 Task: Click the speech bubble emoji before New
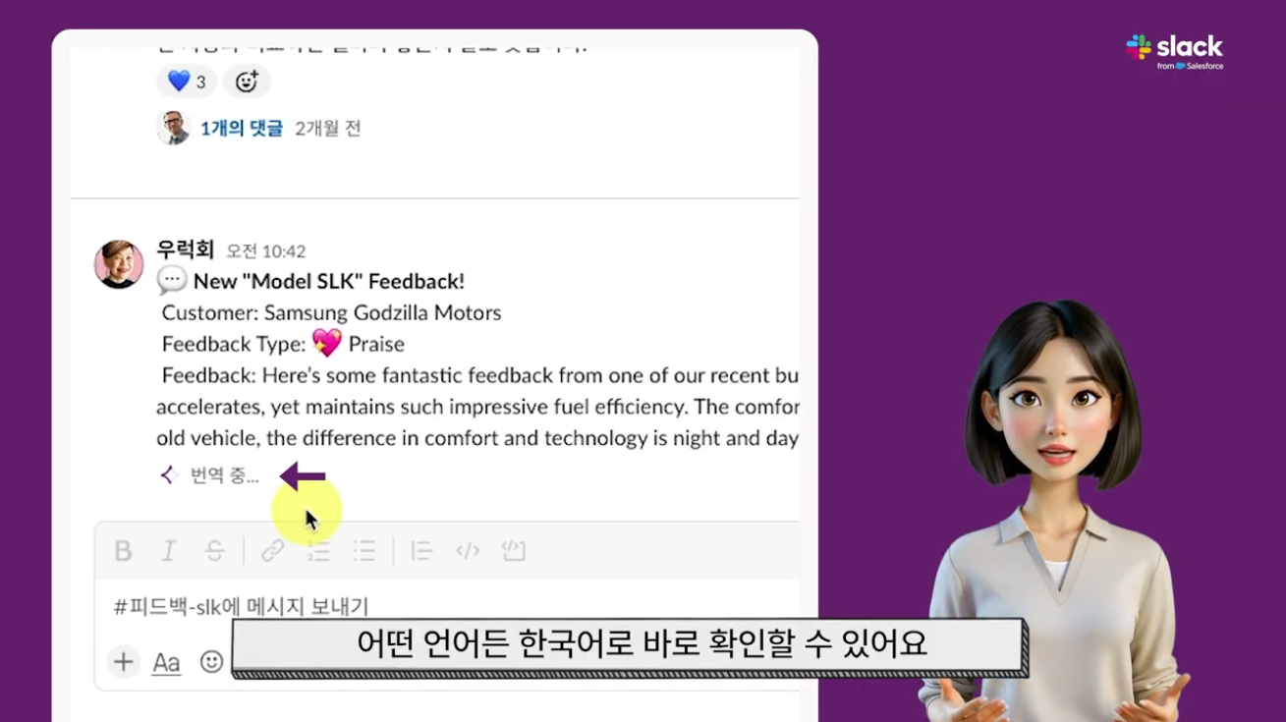pos(172,280)
